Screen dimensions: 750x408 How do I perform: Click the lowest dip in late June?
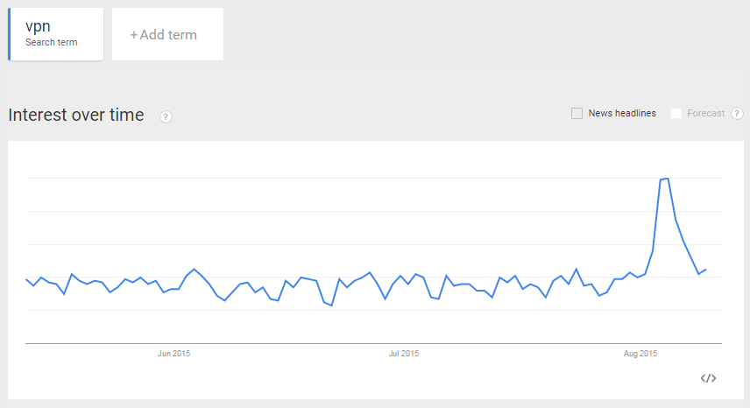(x=331, y=306)
